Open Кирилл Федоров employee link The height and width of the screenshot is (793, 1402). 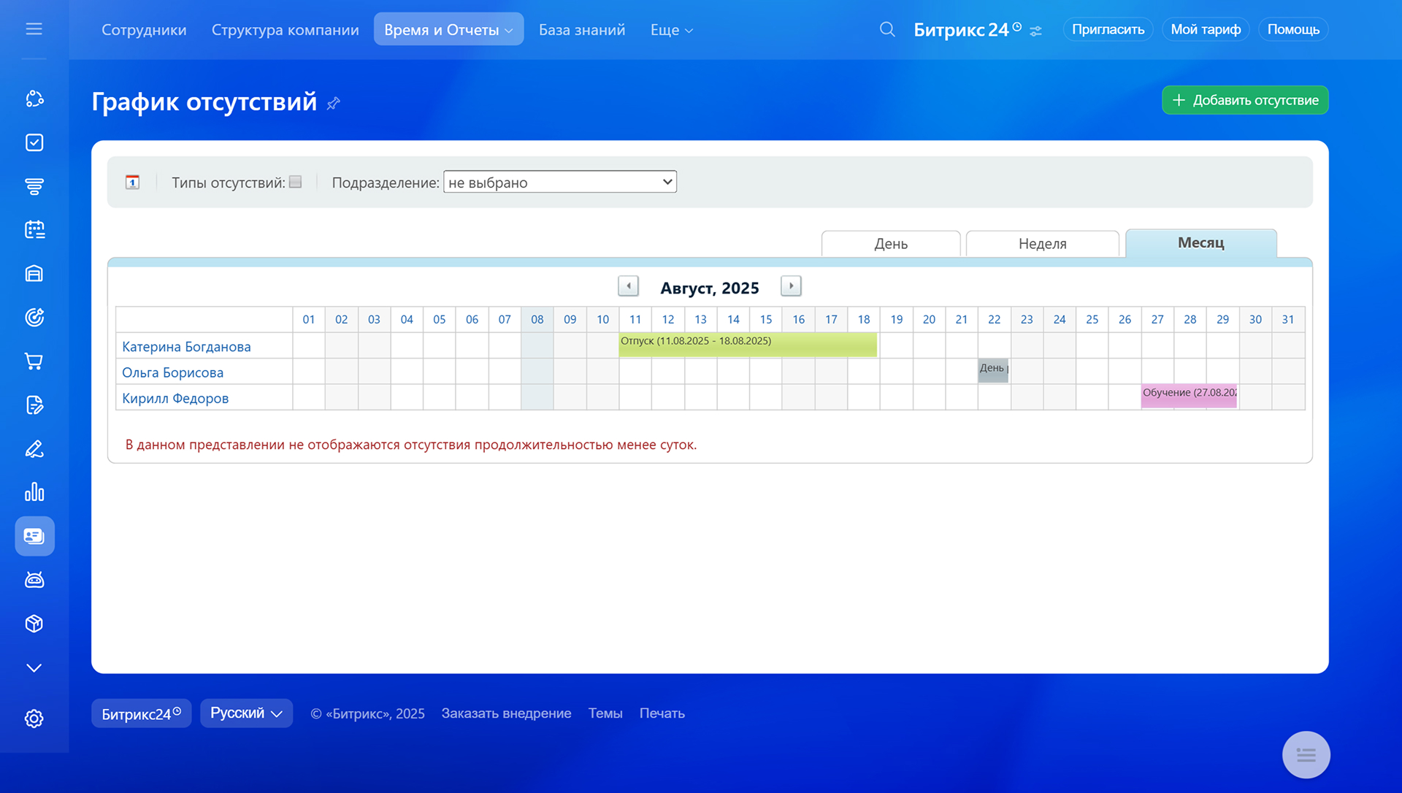click(x=175, y=398)
